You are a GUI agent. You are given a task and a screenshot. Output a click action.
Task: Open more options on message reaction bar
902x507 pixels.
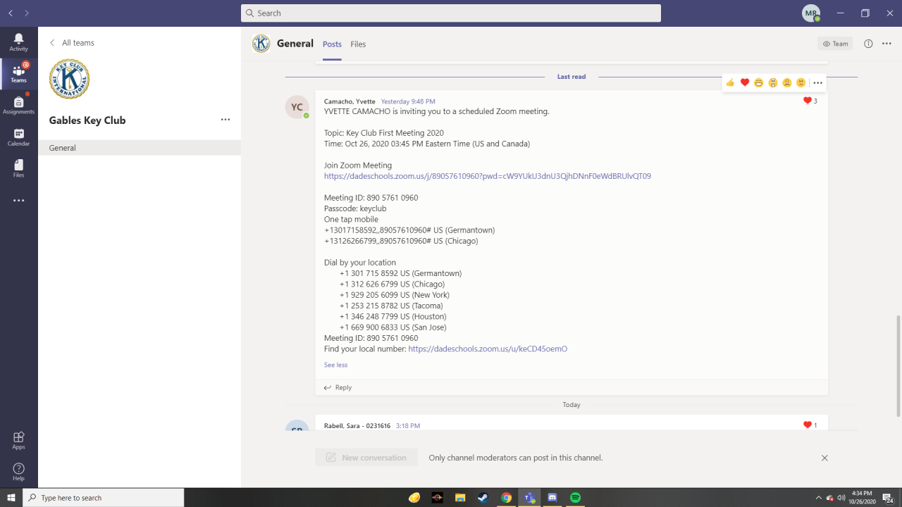(x=817, y=83)
